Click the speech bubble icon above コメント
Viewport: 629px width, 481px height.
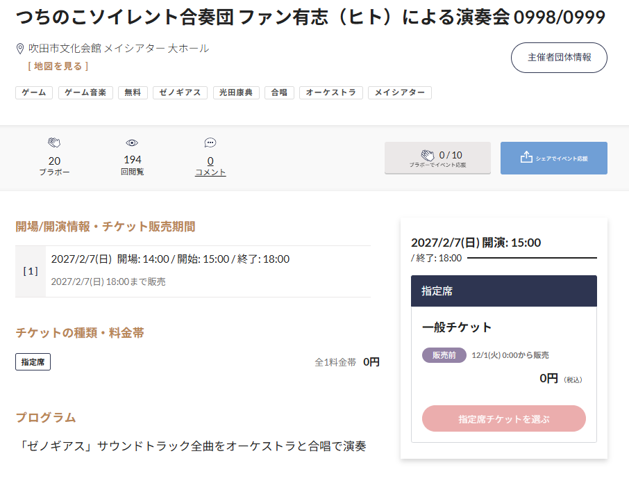point(210,142)
